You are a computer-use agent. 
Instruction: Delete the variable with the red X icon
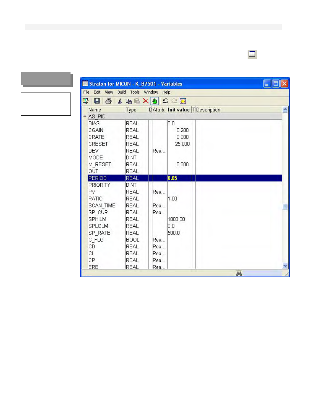pos(146,101)
